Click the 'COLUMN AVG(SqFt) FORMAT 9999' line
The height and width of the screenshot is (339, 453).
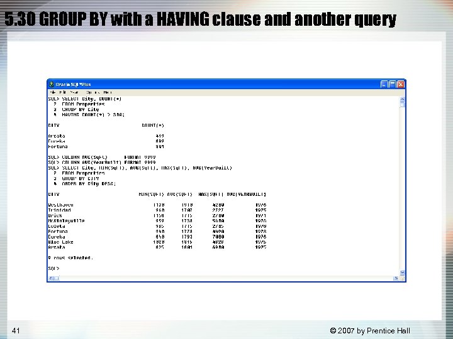109,158
